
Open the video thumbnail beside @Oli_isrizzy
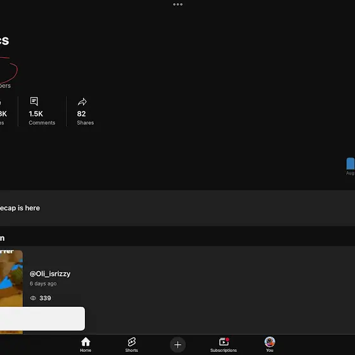(x=11, y=292)
